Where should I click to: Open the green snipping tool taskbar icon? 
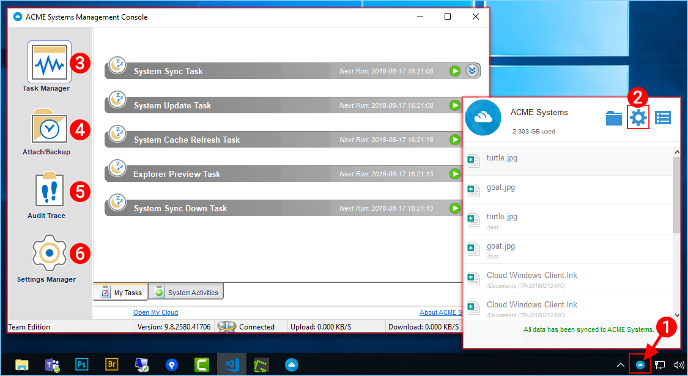261,364
